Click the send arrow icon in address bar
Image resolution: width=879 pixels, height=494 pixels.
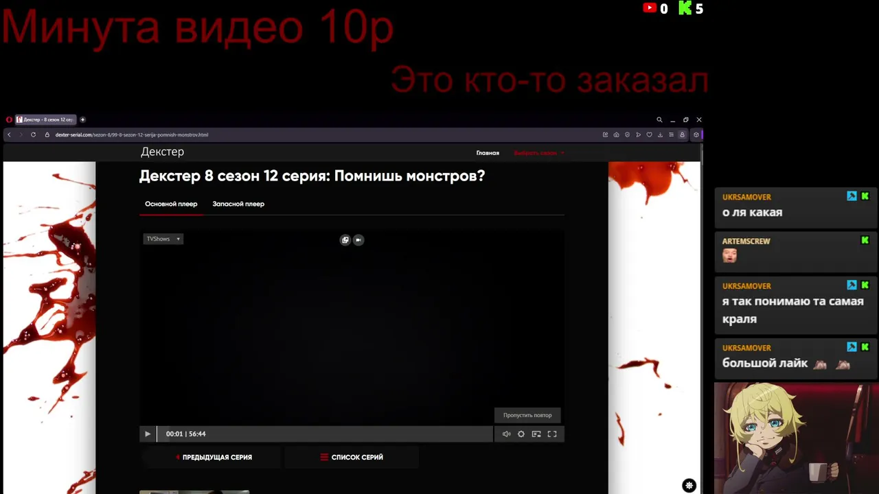(638, 134)
